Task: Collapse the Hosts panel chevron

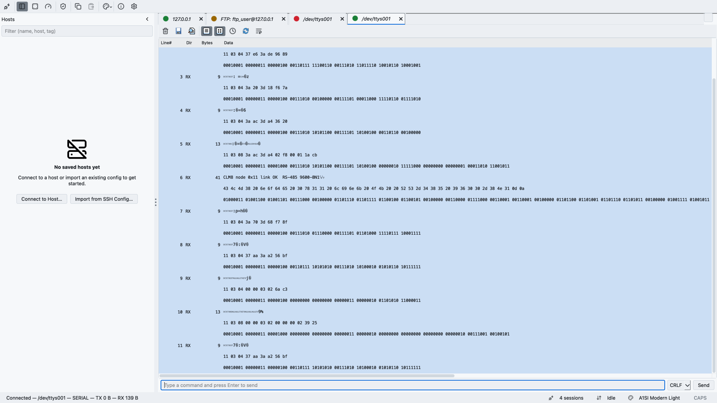Action: pyautogui.click(x=147, y=19)
